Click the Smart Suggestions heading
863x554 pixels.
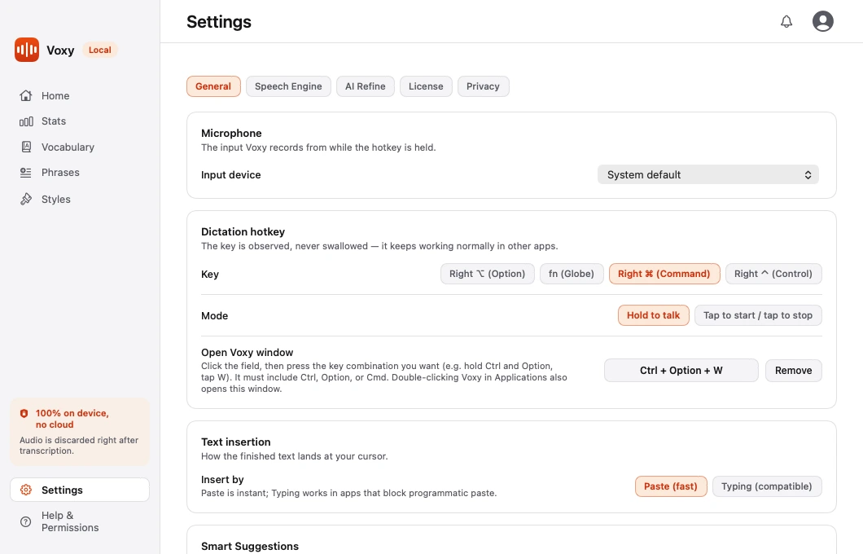coord(250,547)
